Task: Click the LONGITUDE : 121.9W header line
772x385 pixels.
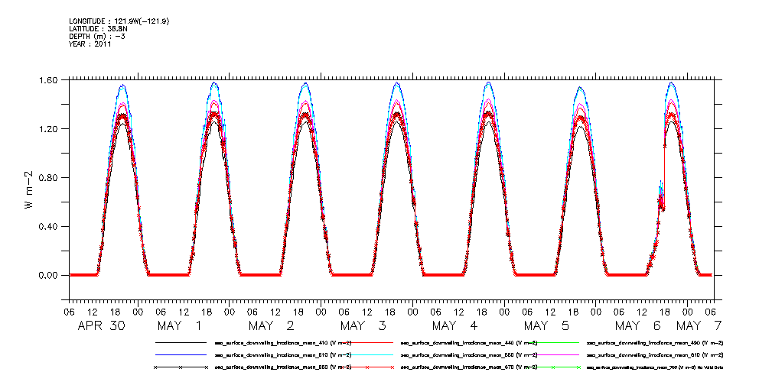Action: pyautogui.click(x=120, y=21)
